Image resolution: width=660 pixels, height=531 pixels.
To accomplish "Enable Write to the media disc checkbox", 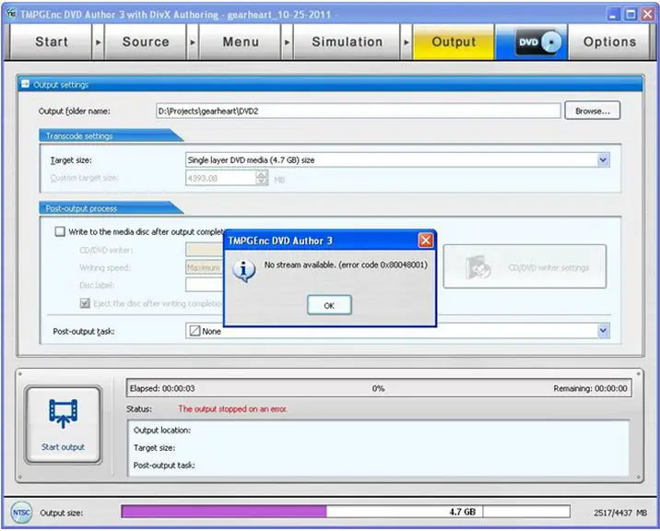I will (x=61, y=231).
